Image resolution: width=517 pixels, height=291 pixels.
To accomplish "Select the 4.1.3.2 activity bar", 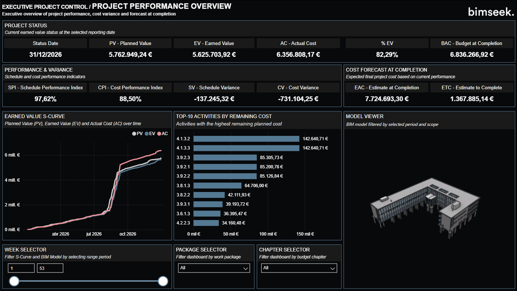I will pos(246,139).
